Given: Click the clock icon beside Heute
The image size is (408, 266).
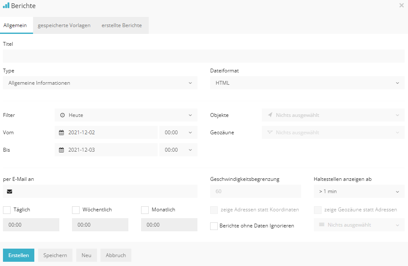Looking at the screenshot, I should point(62,115).
